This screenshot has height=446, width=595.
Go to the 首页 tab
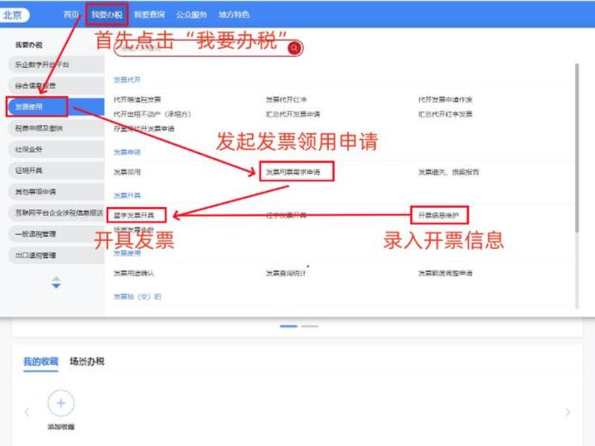71,15
